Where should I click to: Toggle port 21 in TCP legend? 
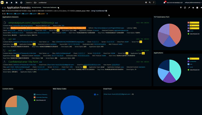click(193, 23)
